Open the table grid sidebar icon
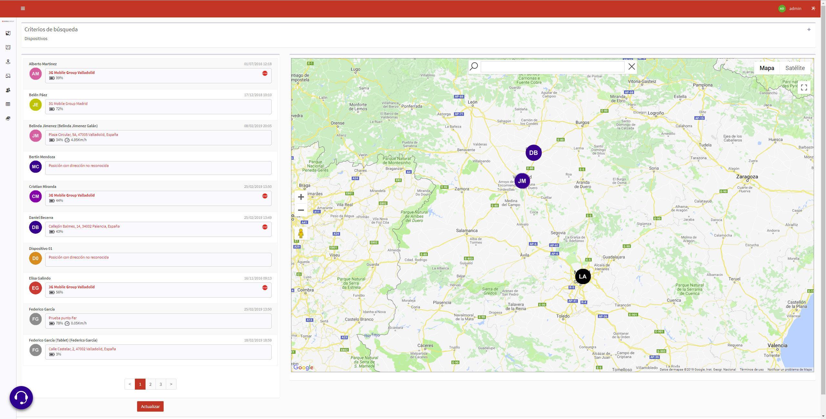Viewport: 826px width, 419px height. pos(8,104)
